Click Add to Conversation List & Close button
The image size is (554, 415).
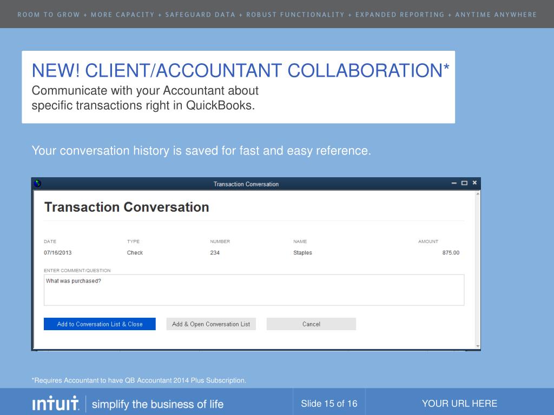100,324
